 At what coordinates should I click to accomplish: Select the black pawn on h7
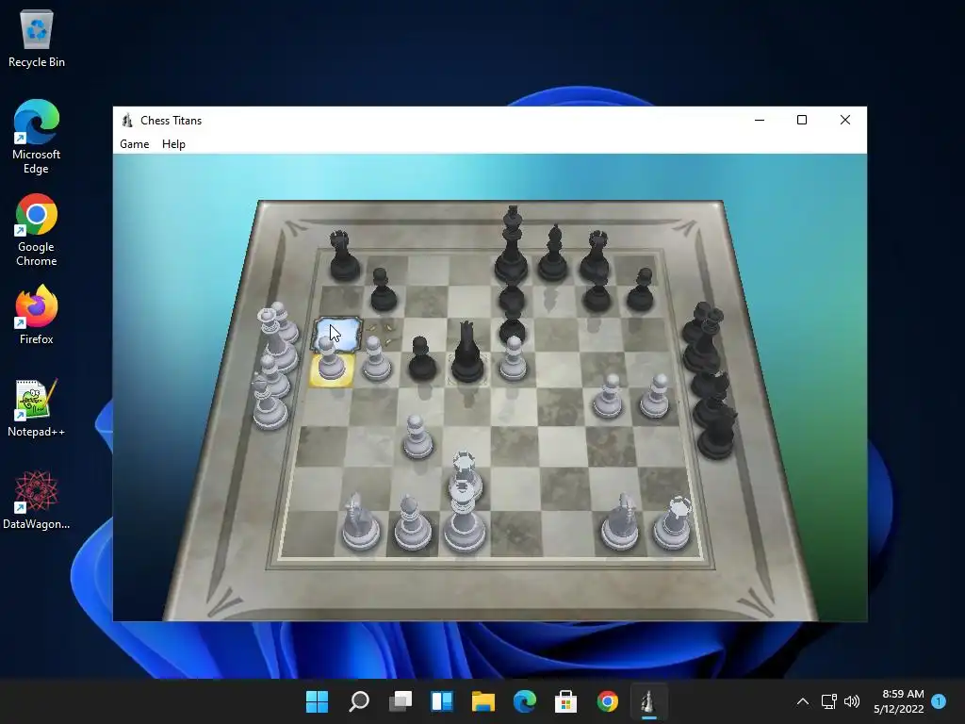pyautogui.click(x=641, y=289)
